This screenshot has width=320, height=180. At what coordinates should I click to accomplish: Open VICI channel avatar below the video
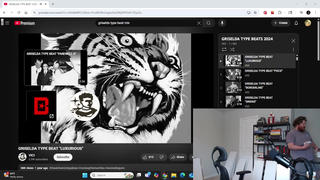tap(22, 157)
